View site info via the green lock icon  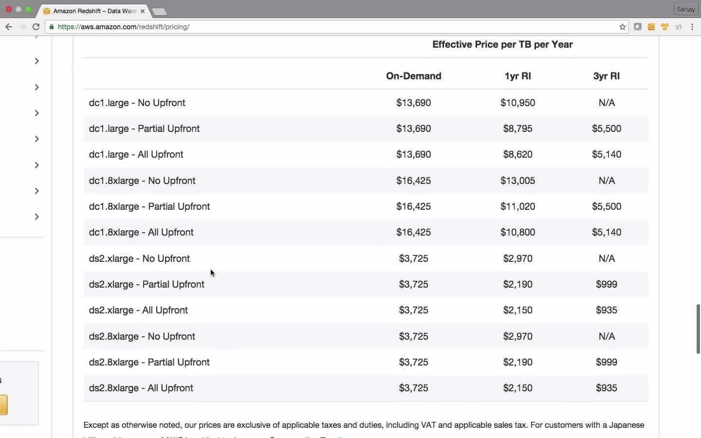tap(52, 27)
